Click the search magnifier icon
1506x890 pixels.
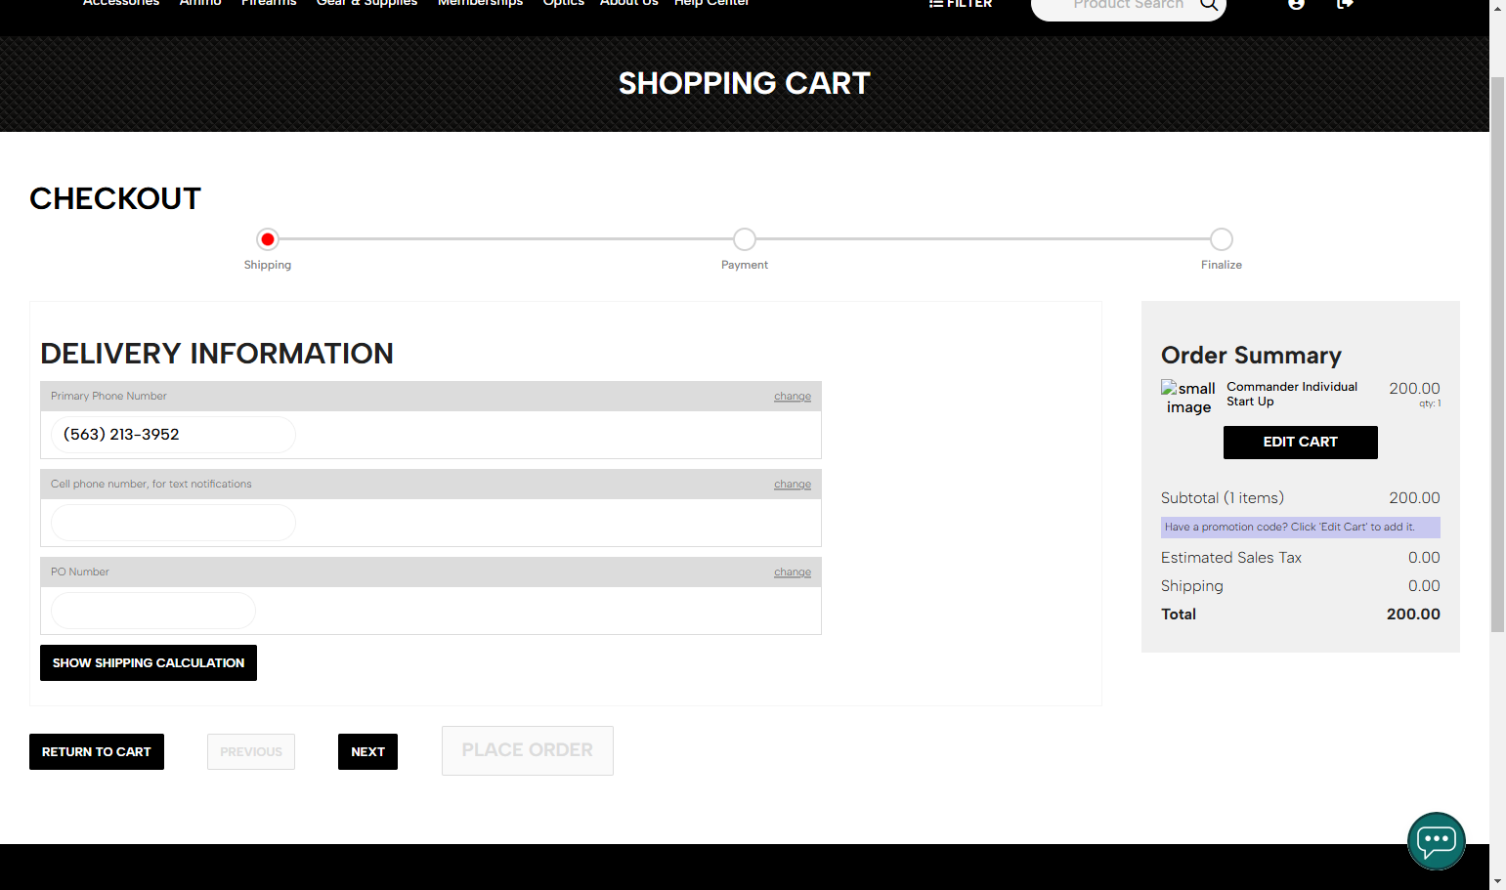coord(1209,5)
